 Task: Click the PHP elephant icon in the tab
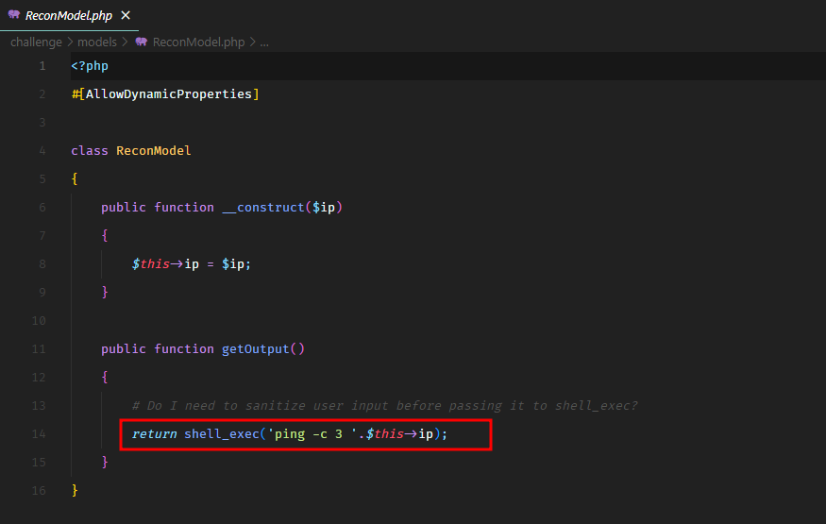[x=14, y=15]
